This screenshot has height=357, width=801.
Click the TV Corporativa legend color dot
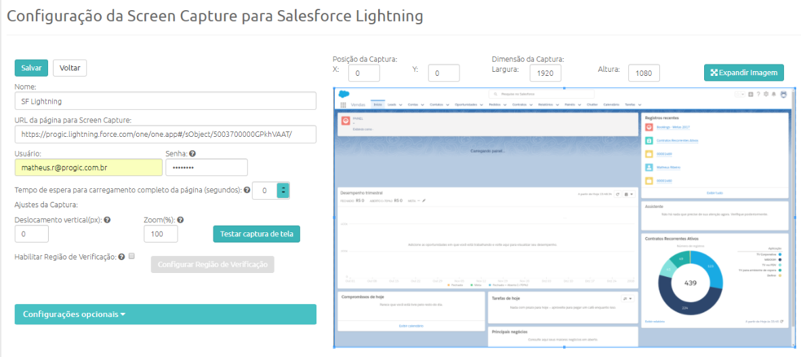[x=780, y=254]
